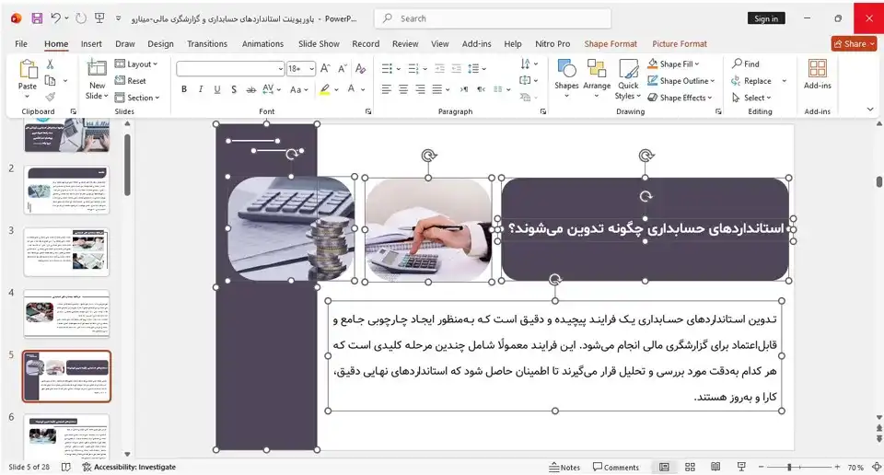Image resolution: width=884 pixels, height=475 pixels.
Task: Open the Picture Format tab
Action: pyautogui.click(x=680, y=44)
